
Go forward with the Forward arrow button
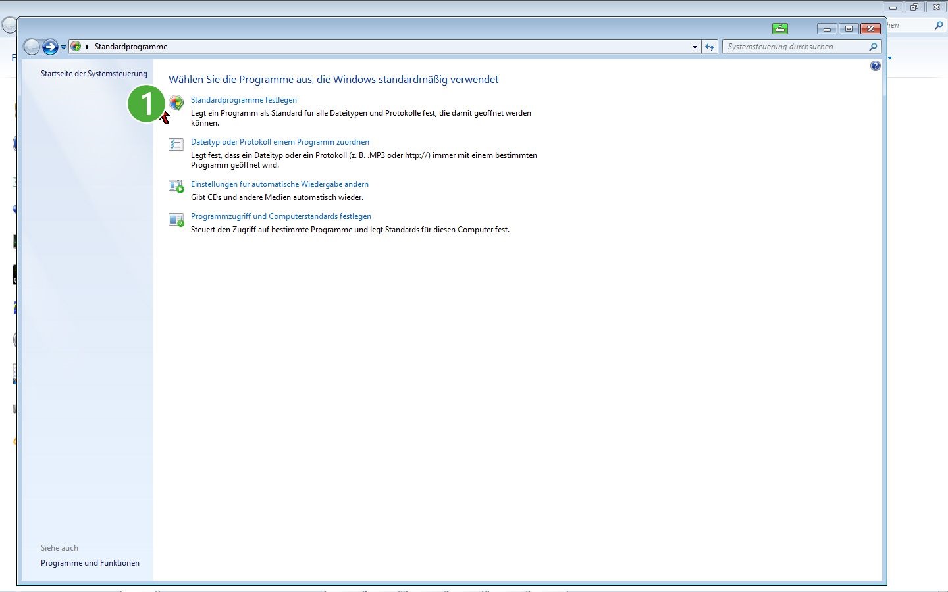(x=50, y=47)
